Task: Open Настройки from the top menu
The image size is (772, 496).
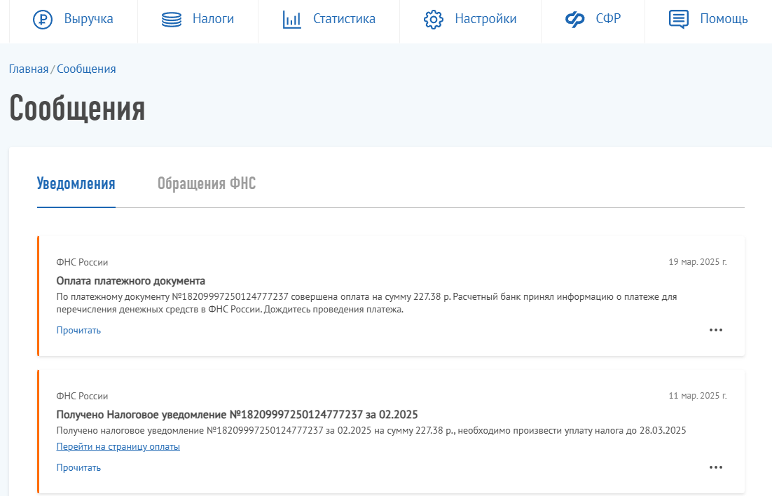Action: (485, 19)
